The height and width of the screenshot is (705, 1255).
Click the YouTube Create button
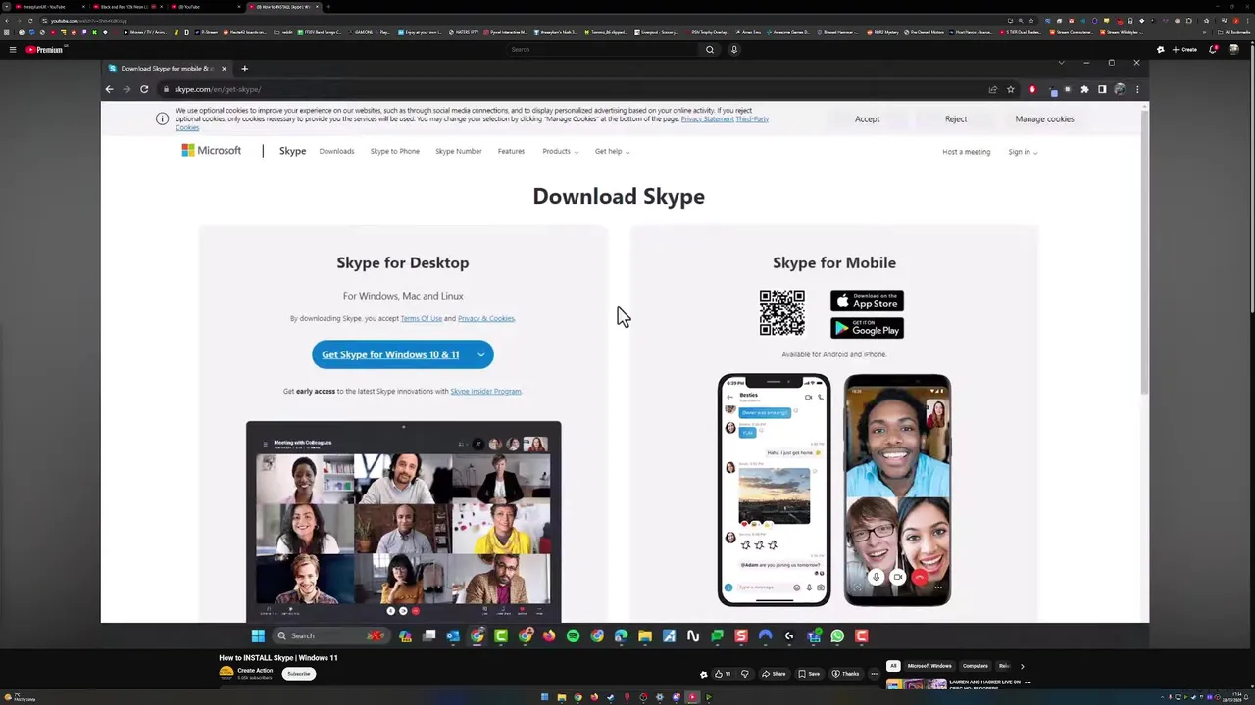1185,49
